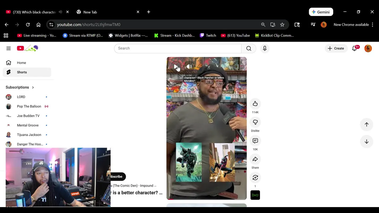Click the install app icon in address bar

(273, 25)
